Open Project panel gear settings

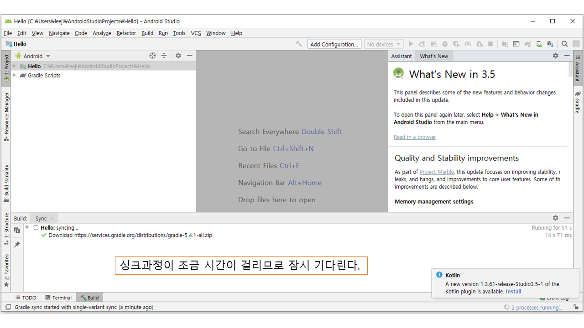click(178, 56)
